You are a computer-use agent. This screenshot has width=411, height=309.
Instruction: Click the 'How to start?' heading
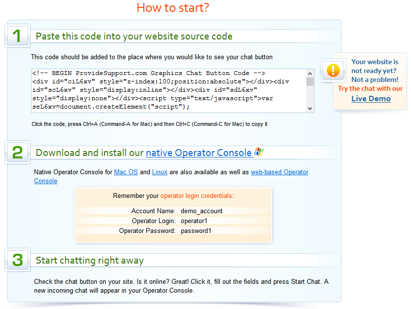click(173, 7)
